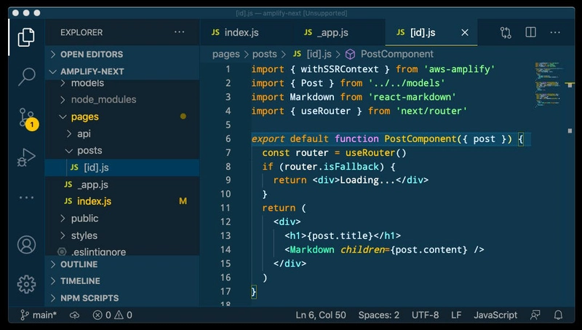Click 'aws-amplify' string on line 1
The height and width of the screenshot is (330, 582).
[459, 69]
